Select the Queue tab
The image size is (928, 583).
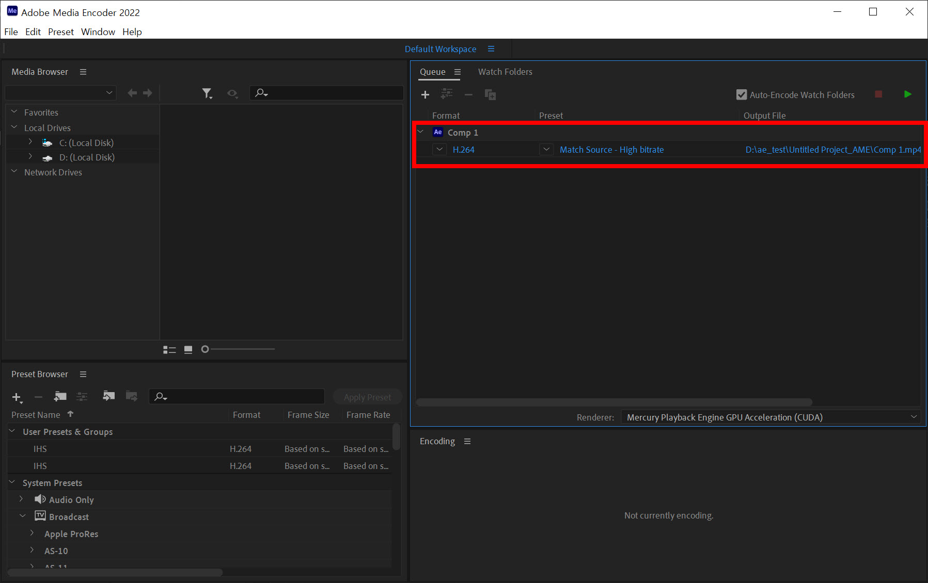[x=432, y=72]
